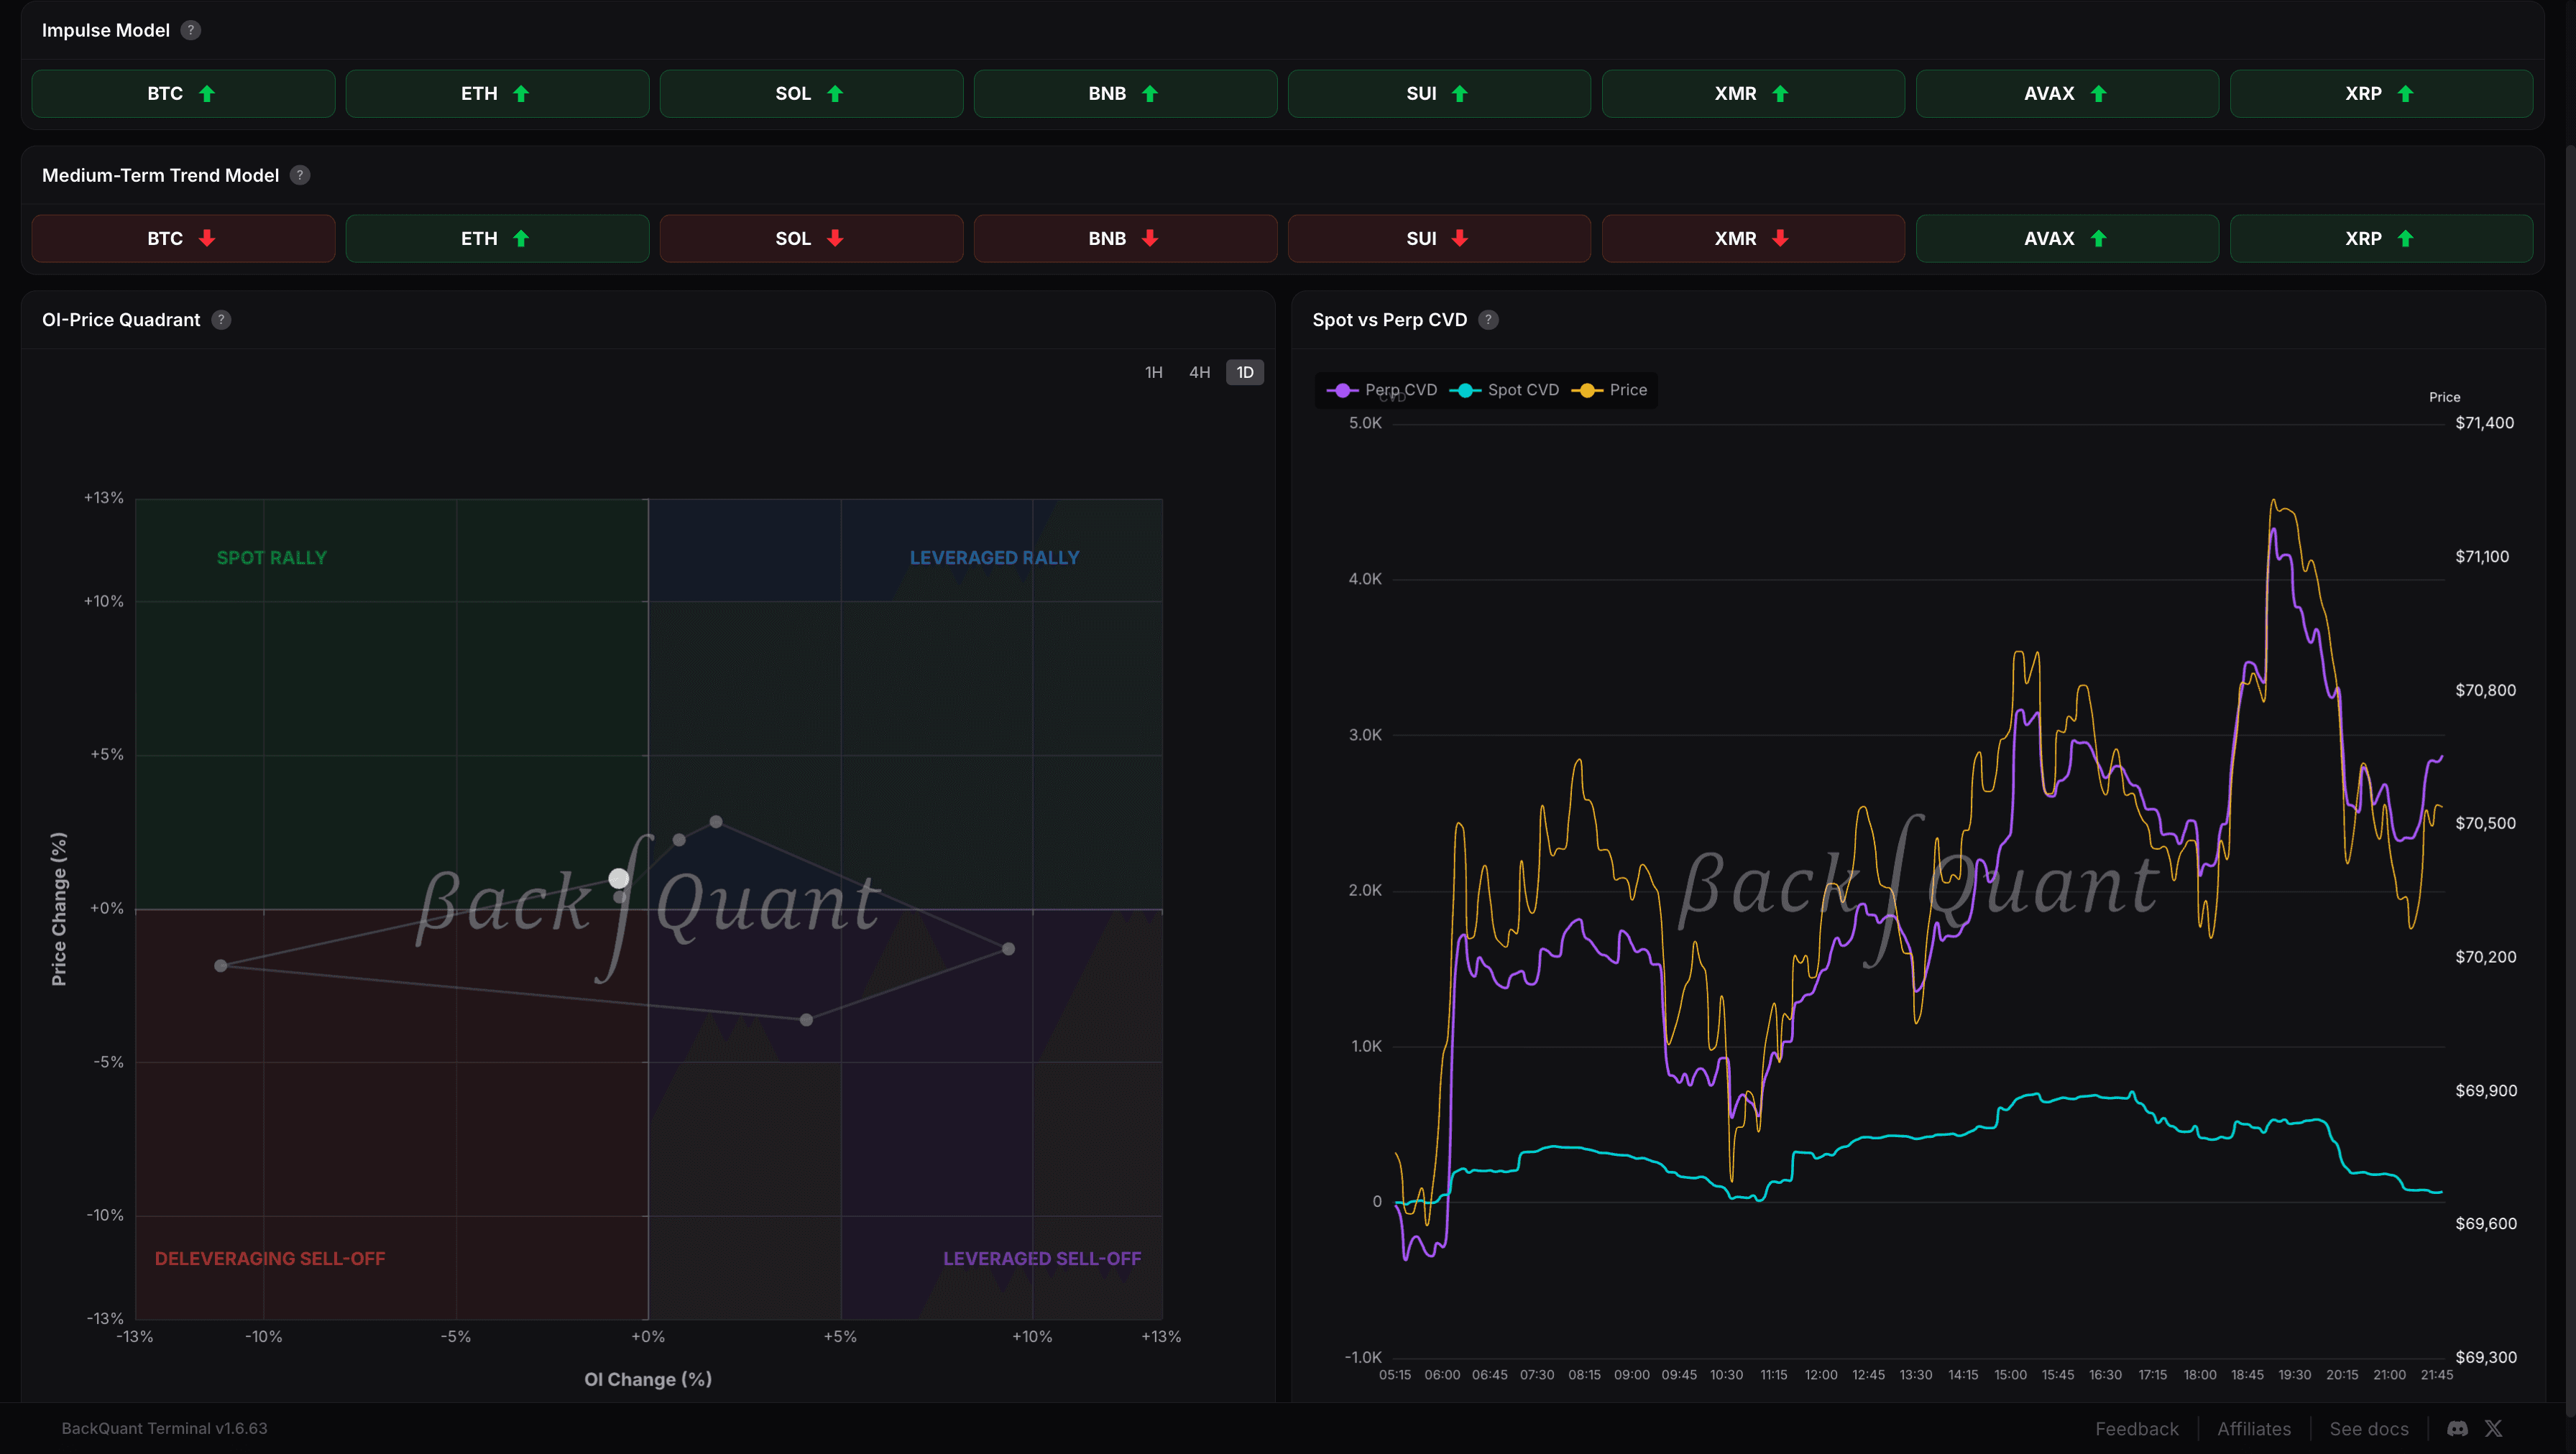Click the SOL down arrow in Medium-Term Trend Model
The height and width of the screenshot is (1454, 2576).
point(834,238)
